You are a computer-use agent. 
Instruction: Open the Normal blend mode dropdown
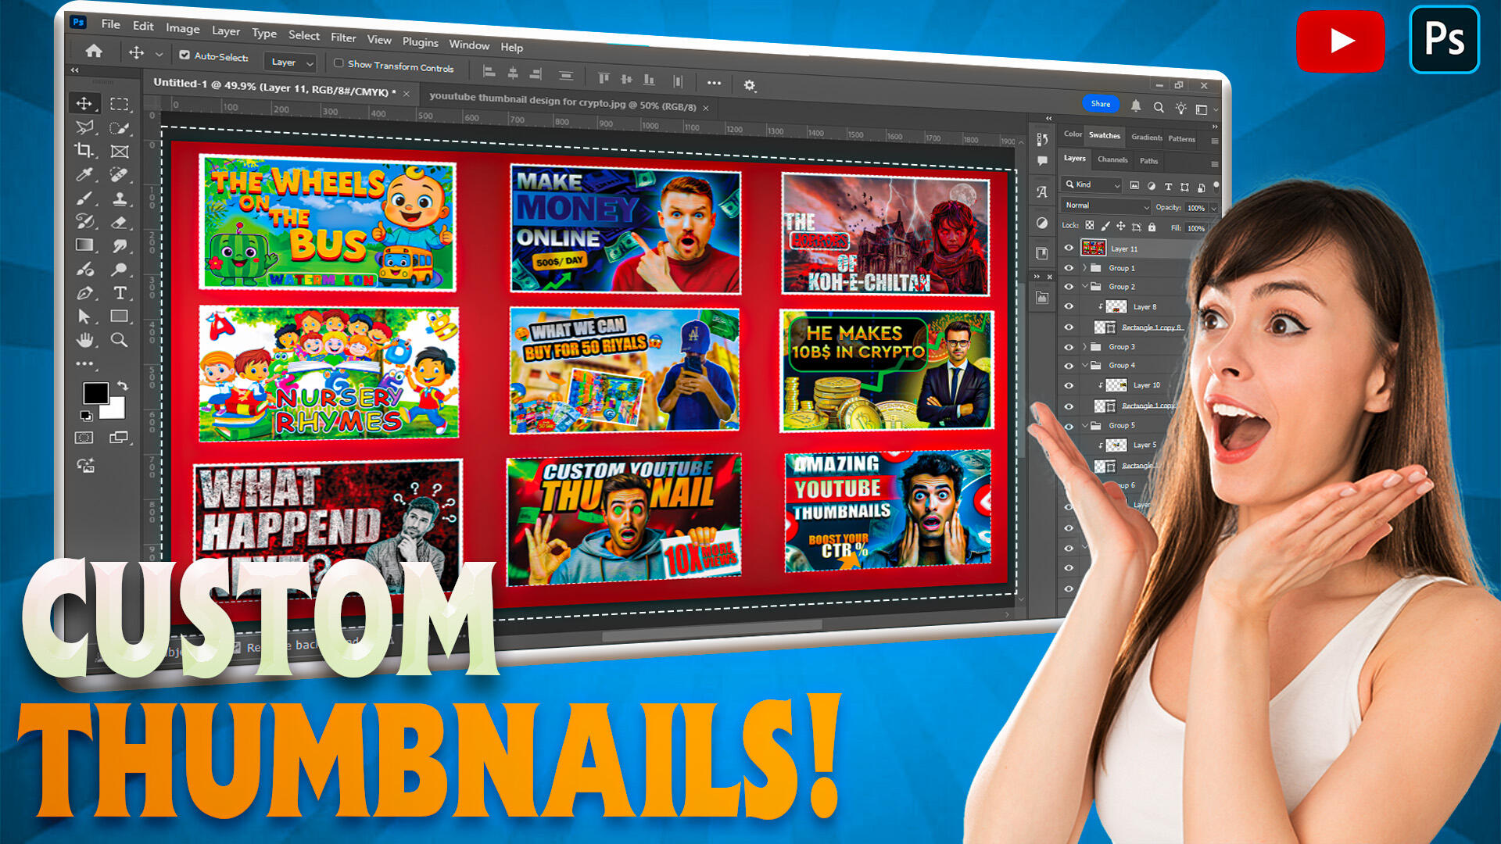[x=1106, y=206]
